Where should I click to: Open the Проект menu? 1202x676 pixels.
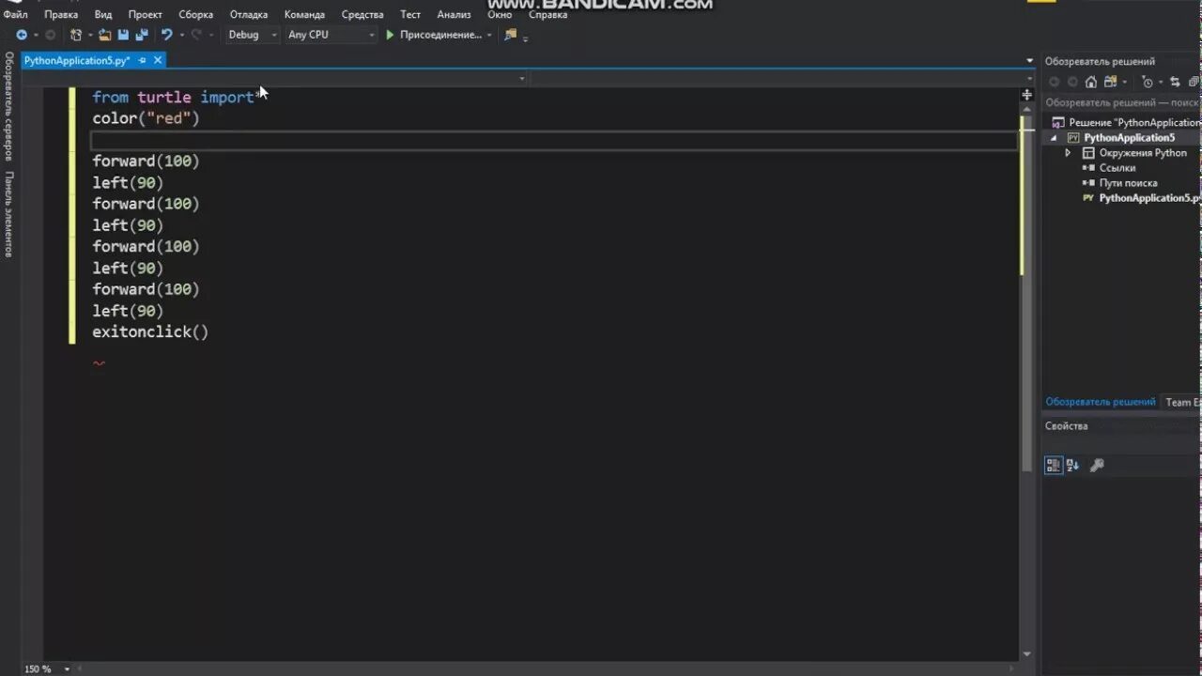tap(146, 14)
